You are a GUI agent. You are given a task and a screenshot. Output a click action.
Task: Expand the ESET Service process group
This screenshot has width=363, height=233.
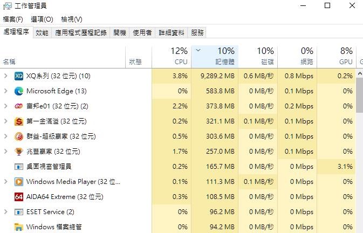coord(6,212)
